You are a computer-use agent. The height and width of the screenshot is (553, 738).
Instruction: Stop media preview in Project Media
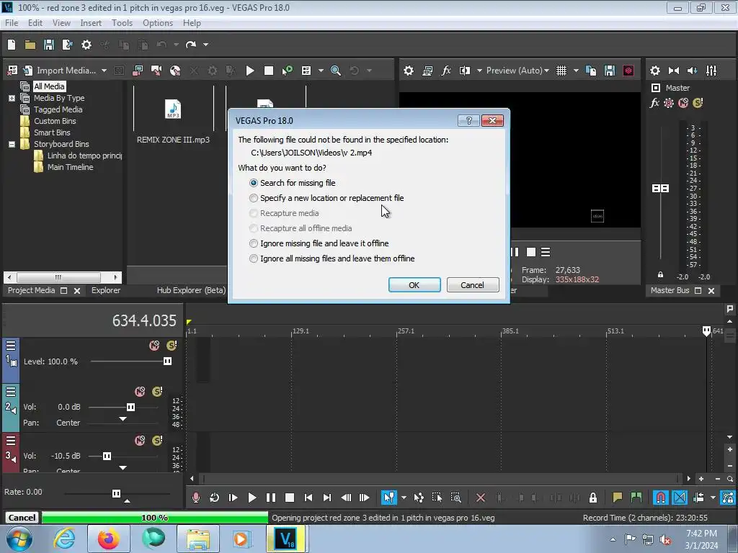269,71
